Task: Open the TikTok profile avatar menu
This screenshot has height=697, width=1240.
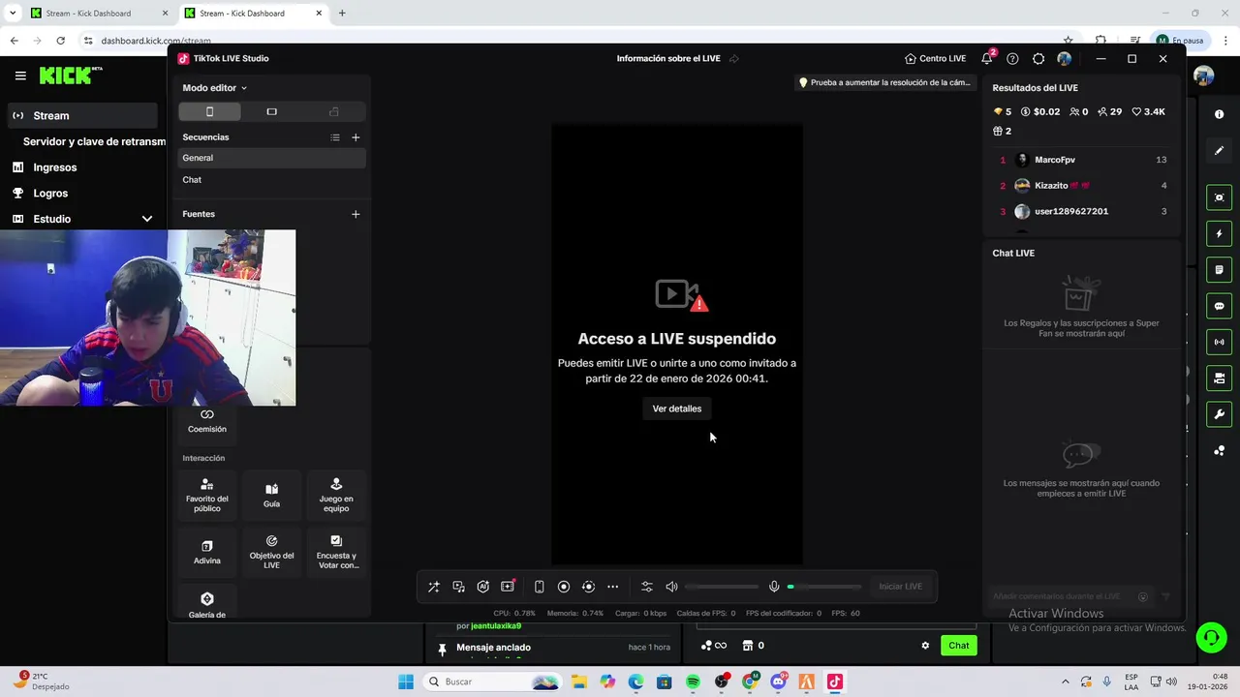Action: pyautogui.click(x=1065, y=58)
